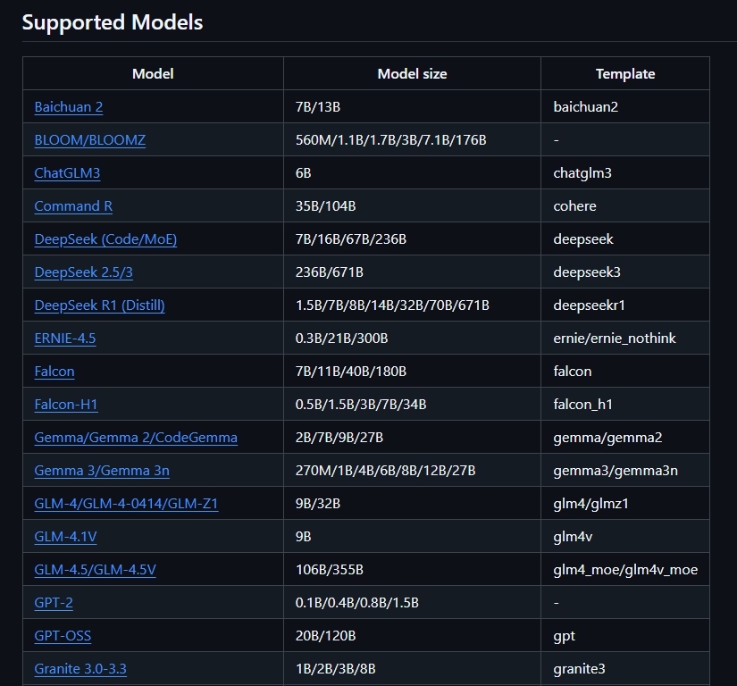Open the DeepSeek R1 (Distill) link
The width and height of the screenshot is (737, 686).
(100, 305)
